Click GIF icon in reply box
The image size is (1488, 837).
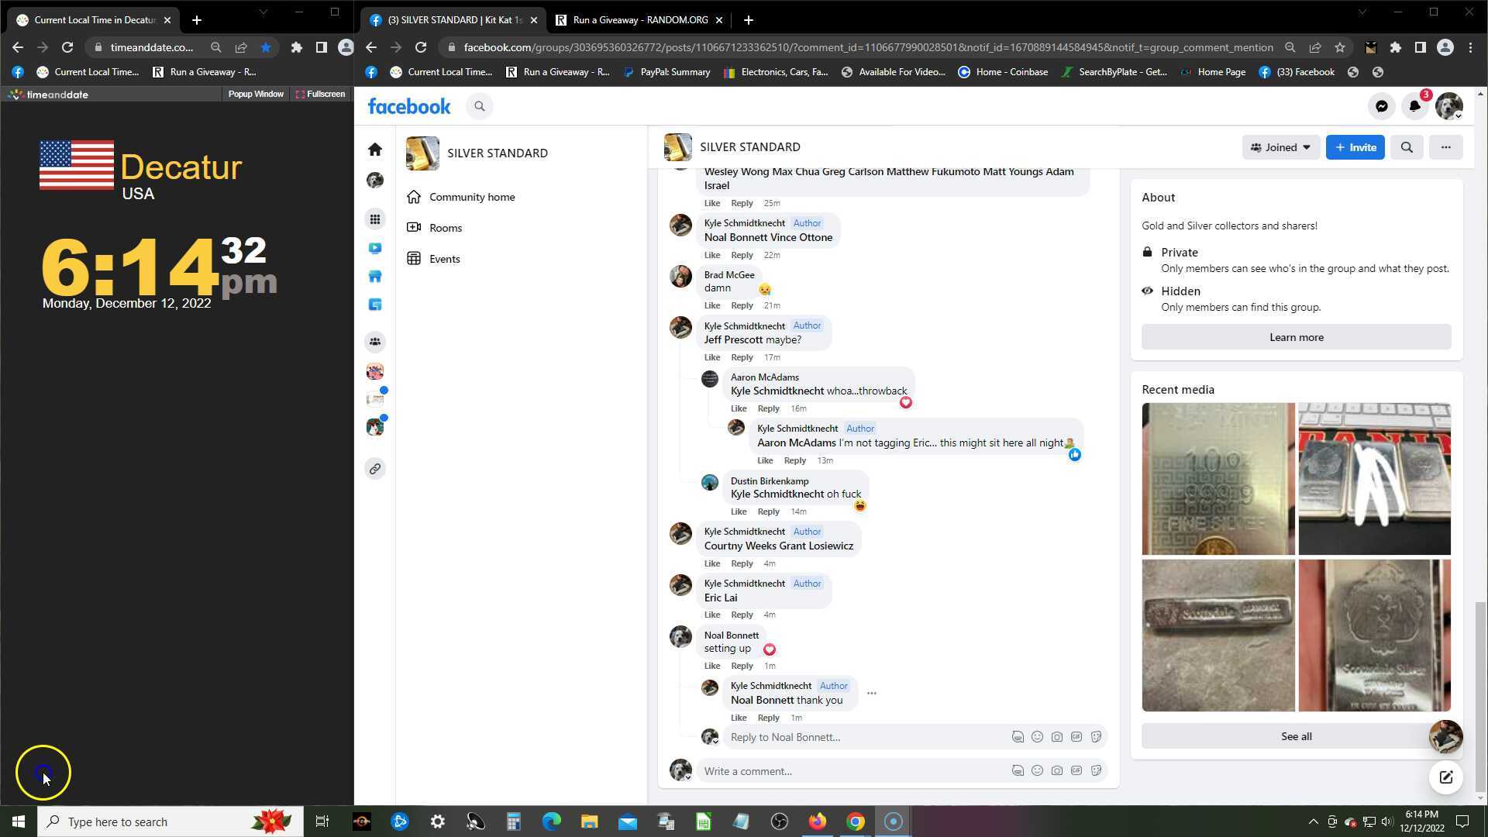tap(1076, 737)
